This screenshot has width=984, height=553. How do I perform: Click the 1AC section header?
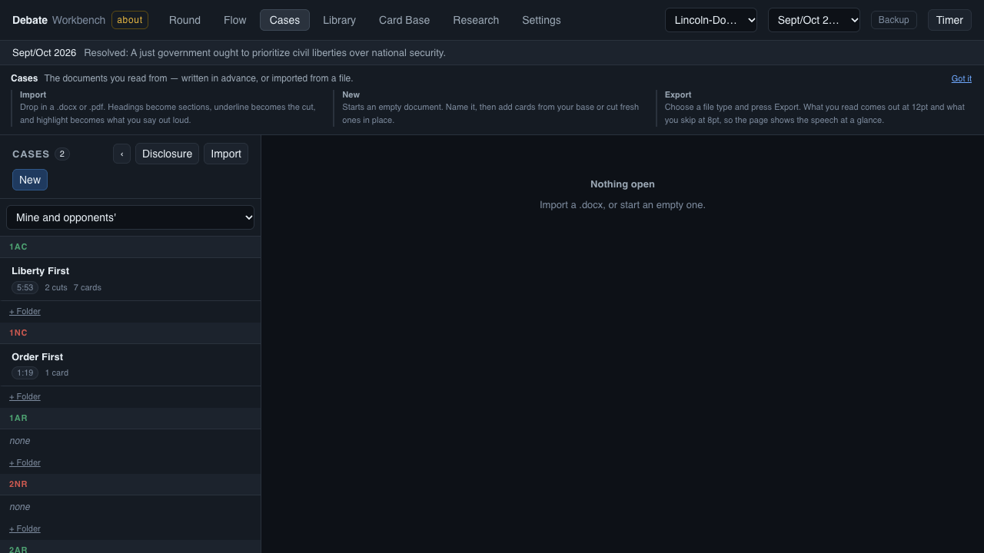[130, 247]
